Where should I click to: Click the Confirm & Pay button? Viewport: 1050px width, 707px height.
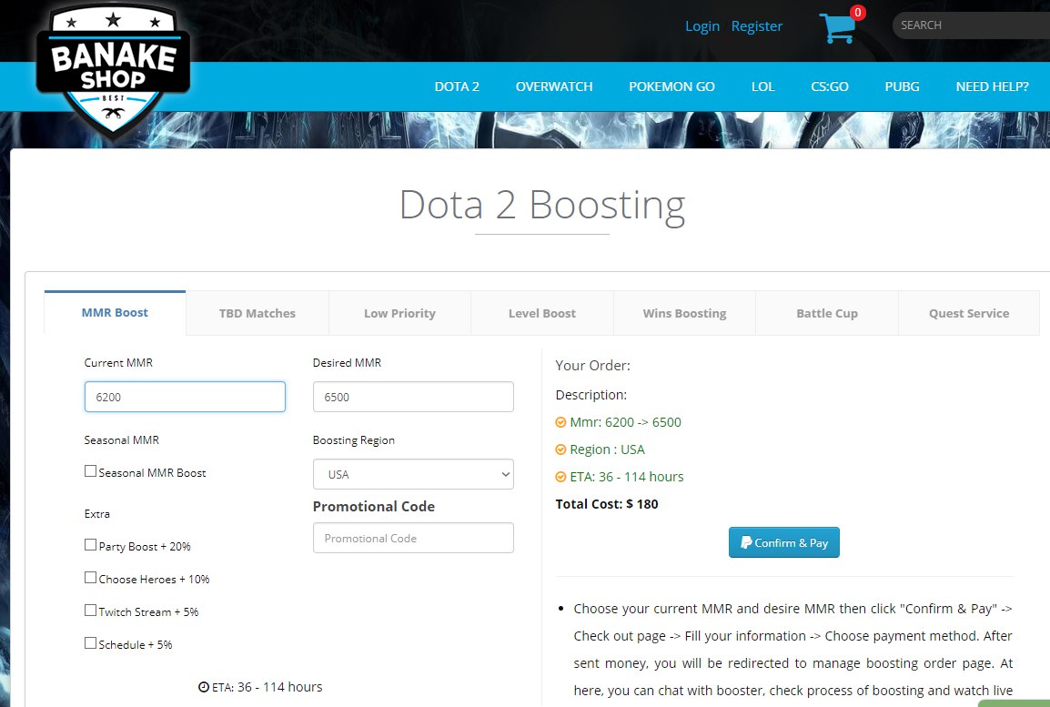784,542
